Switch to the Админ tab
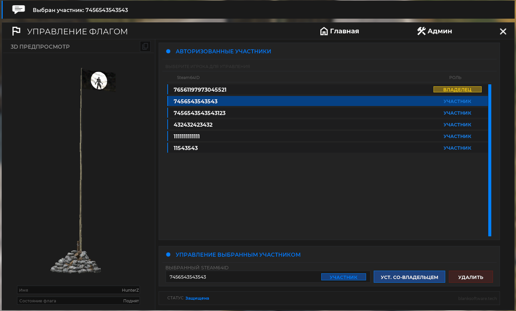This screenshot has width=516, height=311. [435, 31]
